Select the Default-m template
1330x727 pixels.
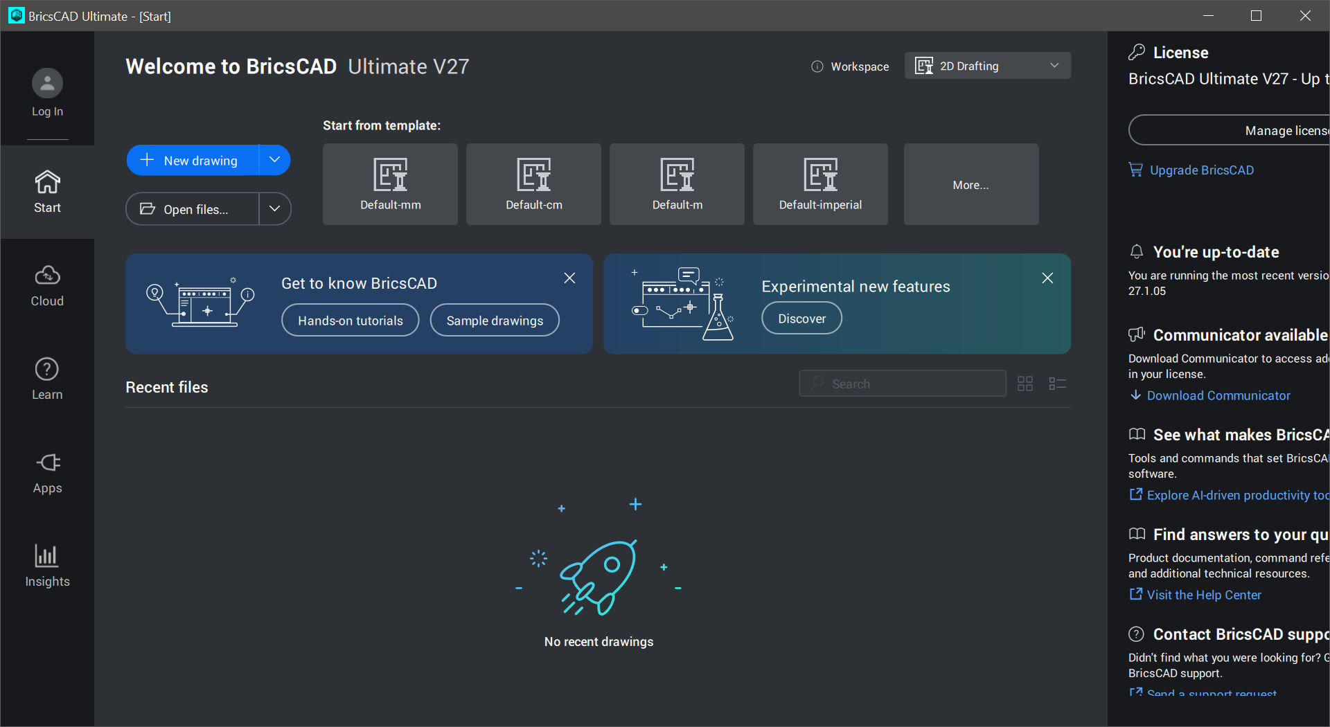tap(677, 184)
